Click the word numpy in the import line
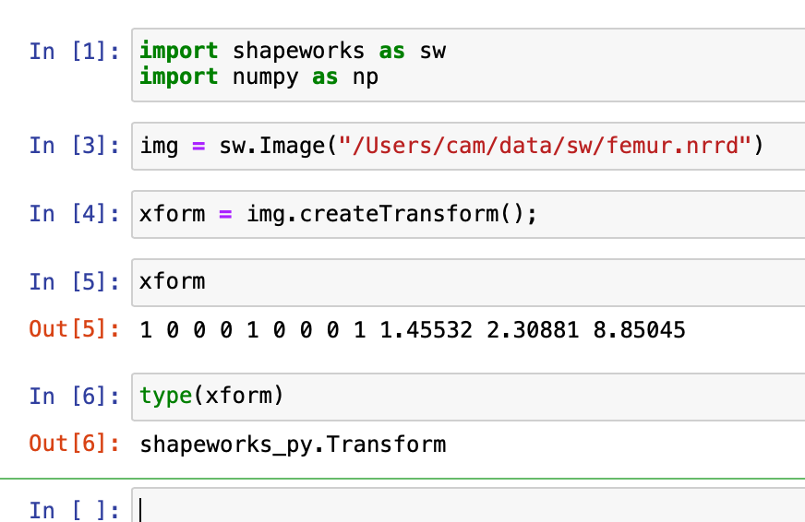 point(266,78)
